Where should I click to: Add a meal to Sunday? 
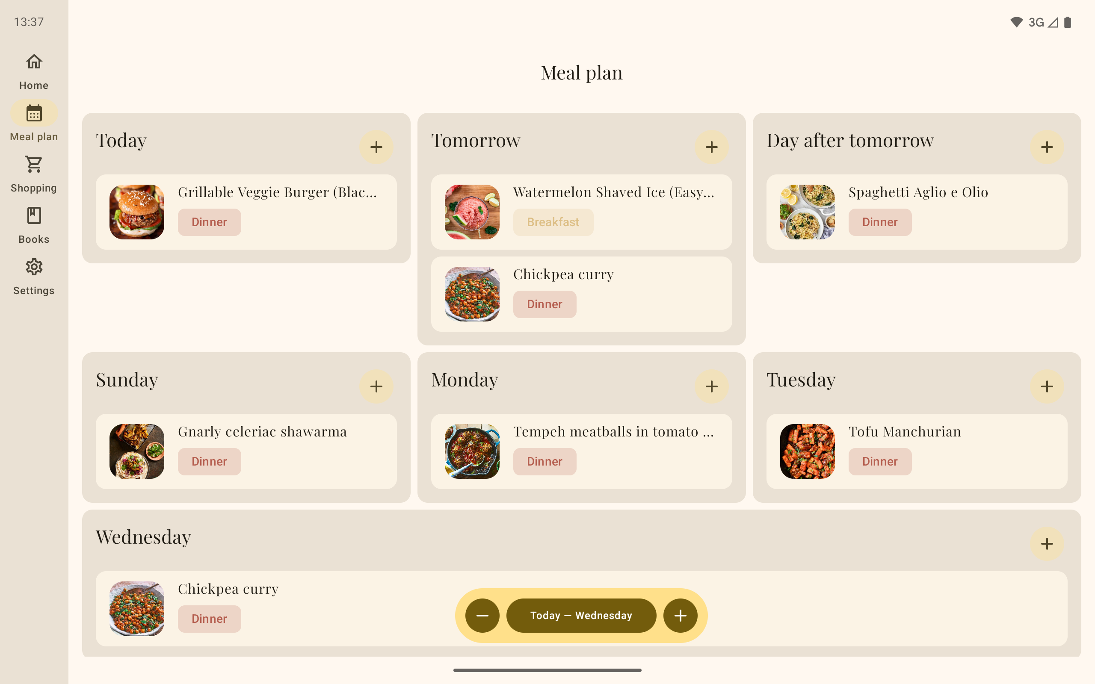coord(376,386)
